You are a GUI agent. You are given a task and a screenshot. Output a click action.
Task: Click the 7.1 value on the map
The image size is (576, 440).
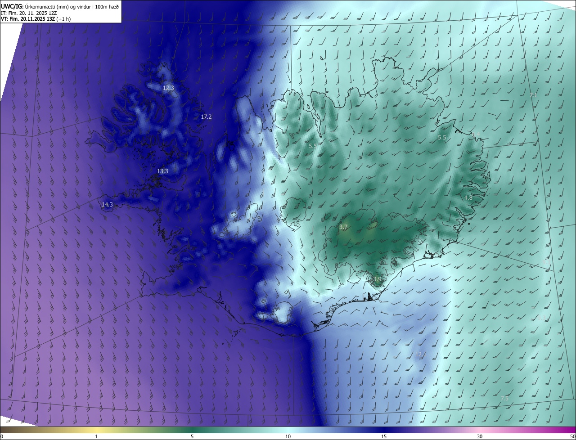(x=533, y=95)
